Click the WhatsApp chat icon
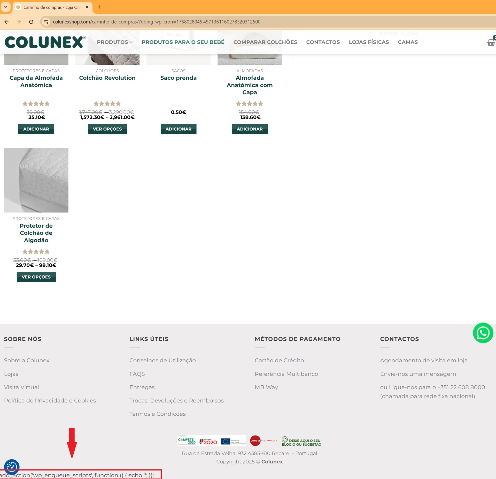 point(483,333)
